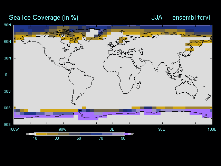
Task: Click the 60S latitude axis label
Action: [x=7, y=108]
